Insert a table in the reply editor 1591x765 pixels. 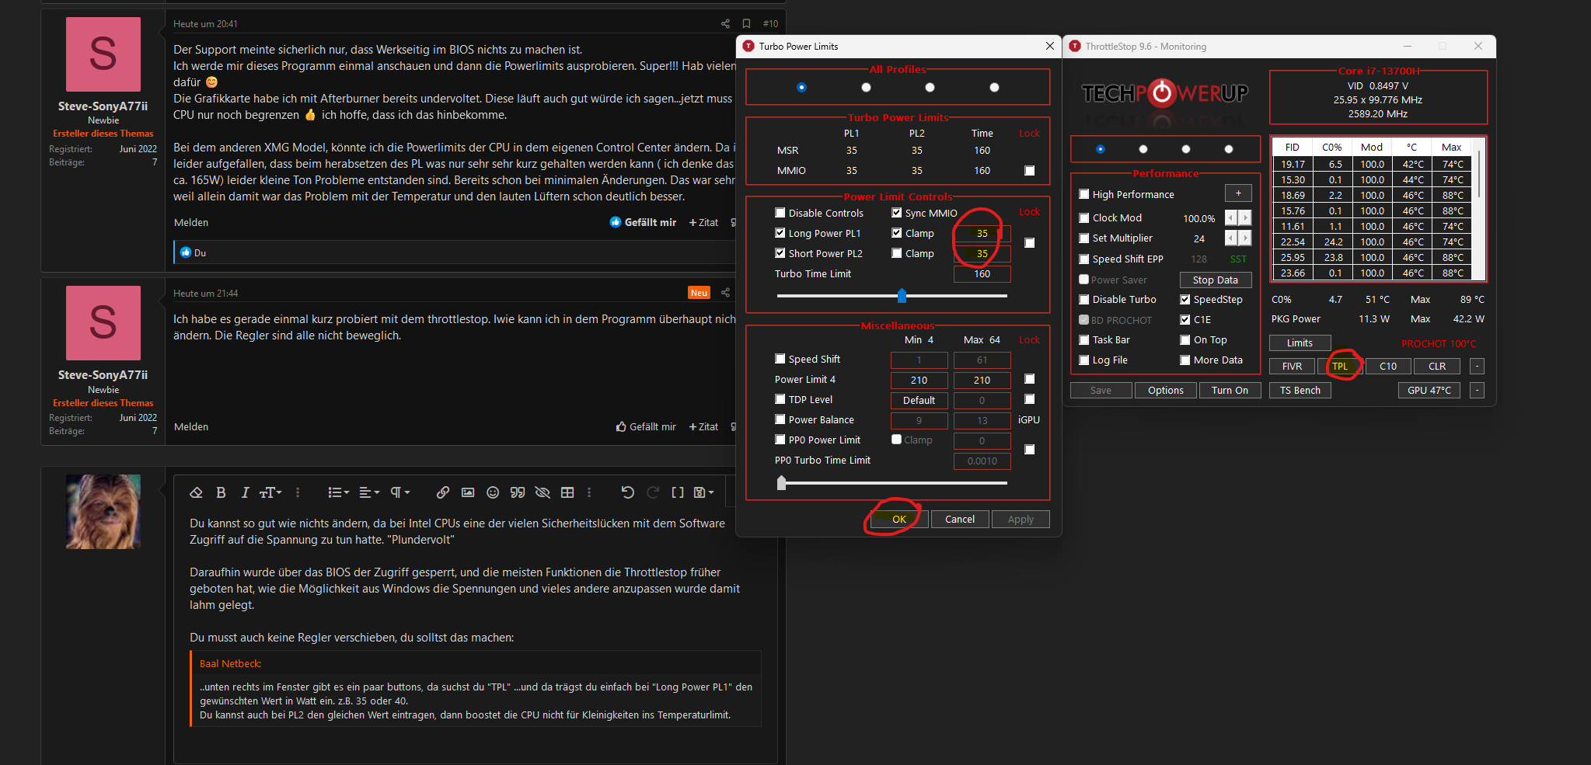click(x=567, y=492)
